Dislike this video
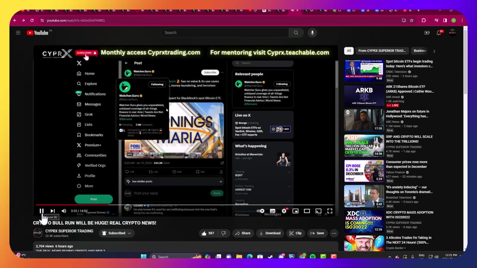 (224, 233)
